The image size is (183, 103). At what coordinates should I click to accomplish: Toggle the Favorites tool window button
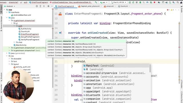tap(1, 88)
